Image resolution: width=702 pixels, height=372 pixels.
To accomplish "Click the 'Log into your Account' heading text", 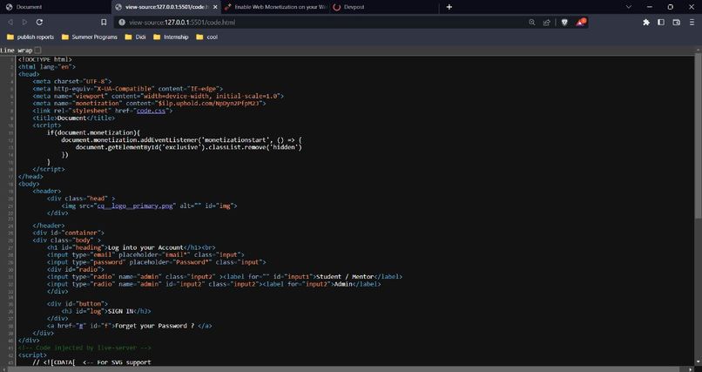I will pyautogui.click(x=145, y=247).
